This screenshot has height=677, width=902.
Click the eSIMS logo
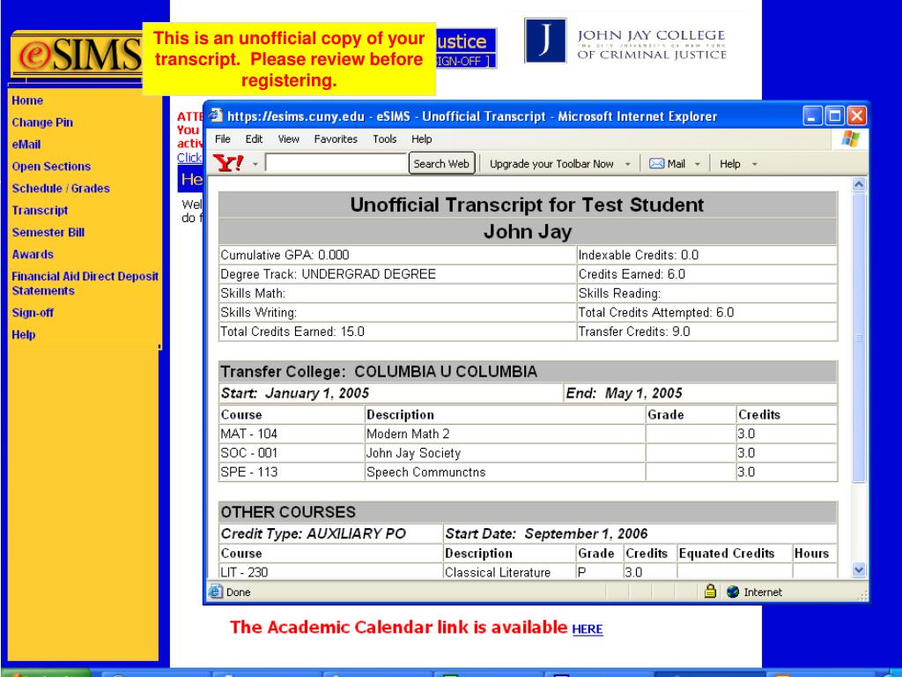click(x=78, y=56)
